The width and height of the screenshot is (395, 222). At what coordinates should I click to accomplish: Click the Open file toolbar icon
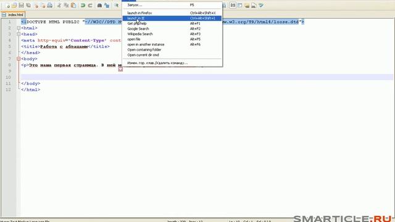point(14,6)
